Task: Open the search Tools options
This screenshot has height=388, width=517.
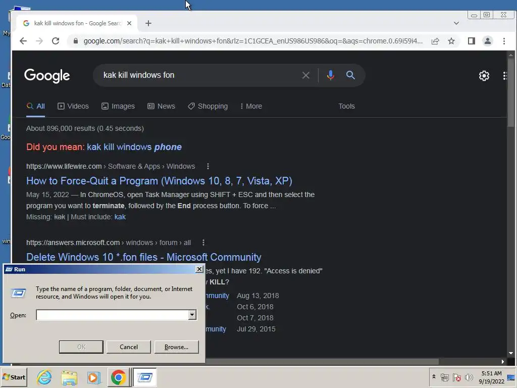Action: point(346,106)
